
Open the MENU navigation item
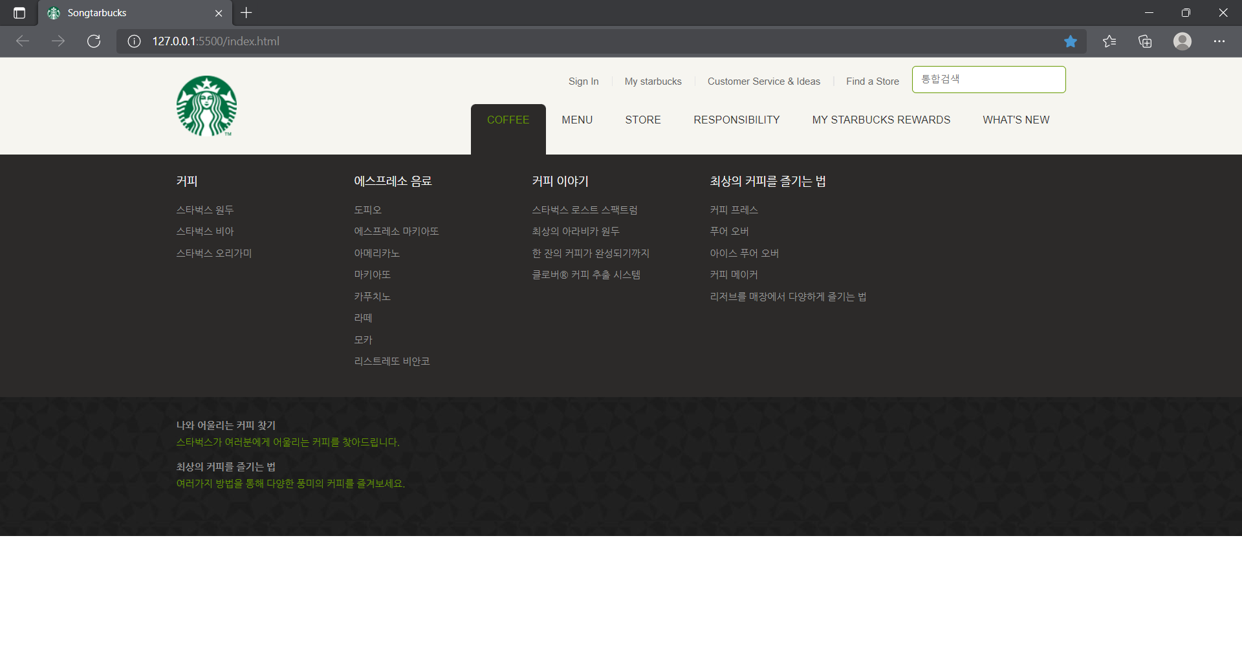pos(577,120)
